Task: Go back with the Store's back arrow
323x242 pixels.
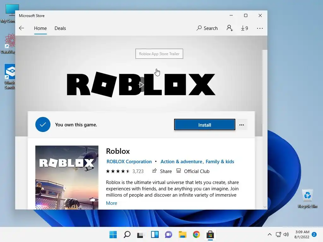Action: pyautogui.click(x=21, y=28)
